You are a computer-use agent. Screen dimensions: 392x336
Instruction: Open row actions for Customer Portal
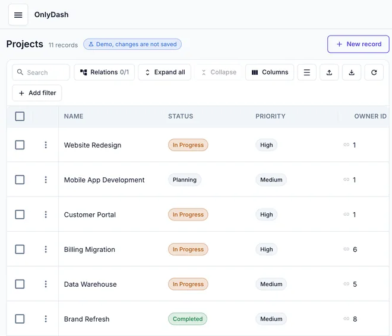(x=46, y=215)
